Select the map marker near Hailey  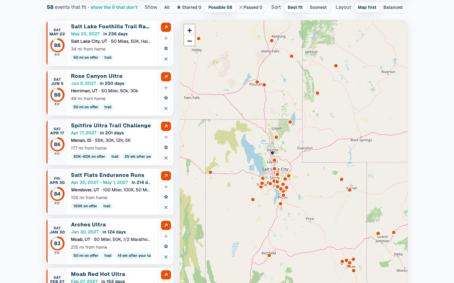199,39
